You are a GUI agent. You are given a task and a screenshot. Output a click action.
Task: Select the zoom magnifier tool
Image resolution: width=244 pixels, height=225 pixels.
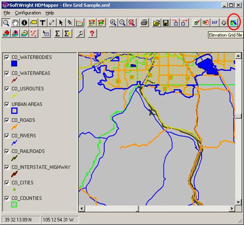click(x=6, y=23)
